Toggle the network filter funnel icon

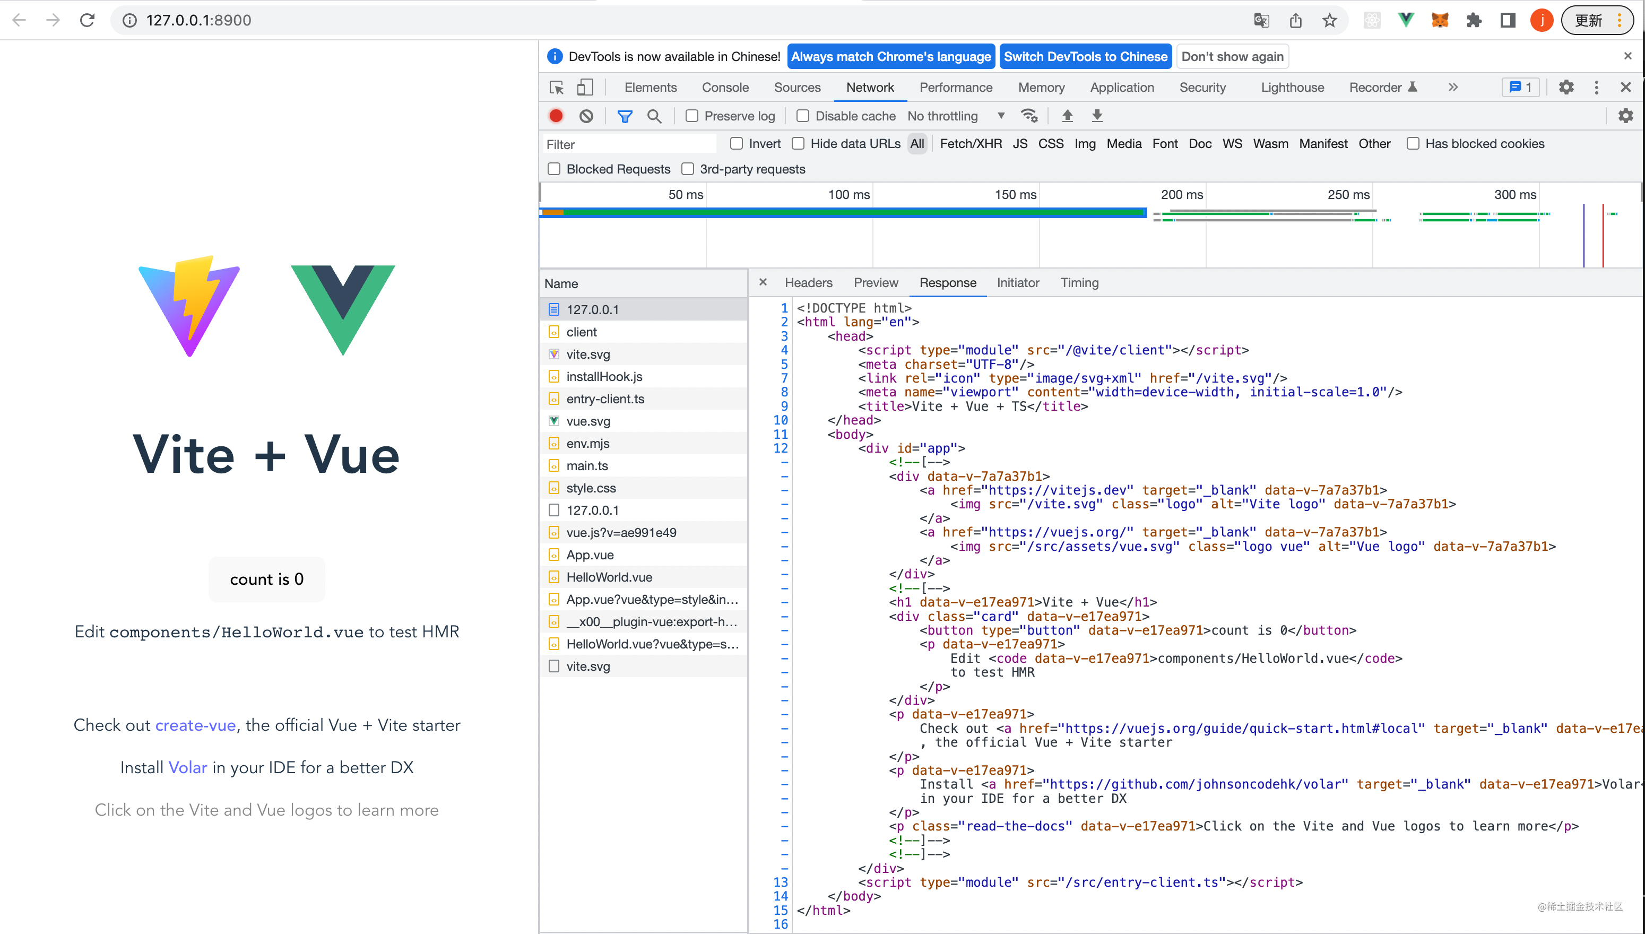[624, 116]
